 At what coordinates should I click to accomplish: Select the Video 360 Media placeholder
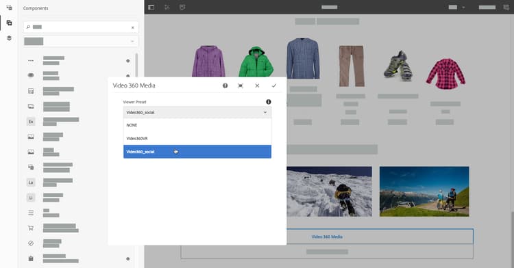click(327, 237)
